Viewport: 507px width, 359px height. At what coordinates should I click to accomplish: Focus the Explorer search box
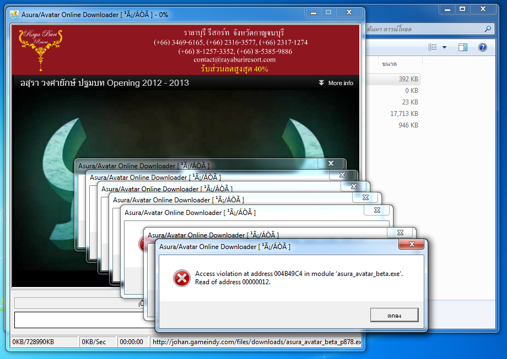[425, 29]
